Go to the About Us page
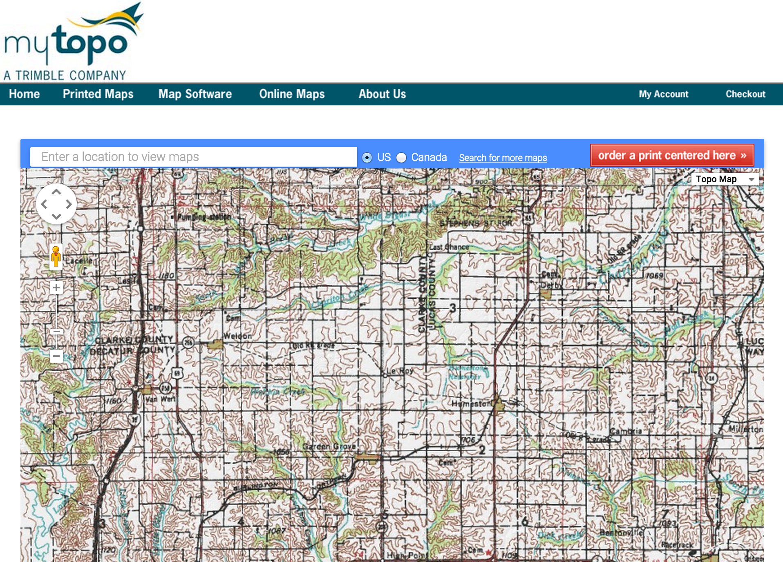The height and width of the screenshot is (562, 783). 382,94
